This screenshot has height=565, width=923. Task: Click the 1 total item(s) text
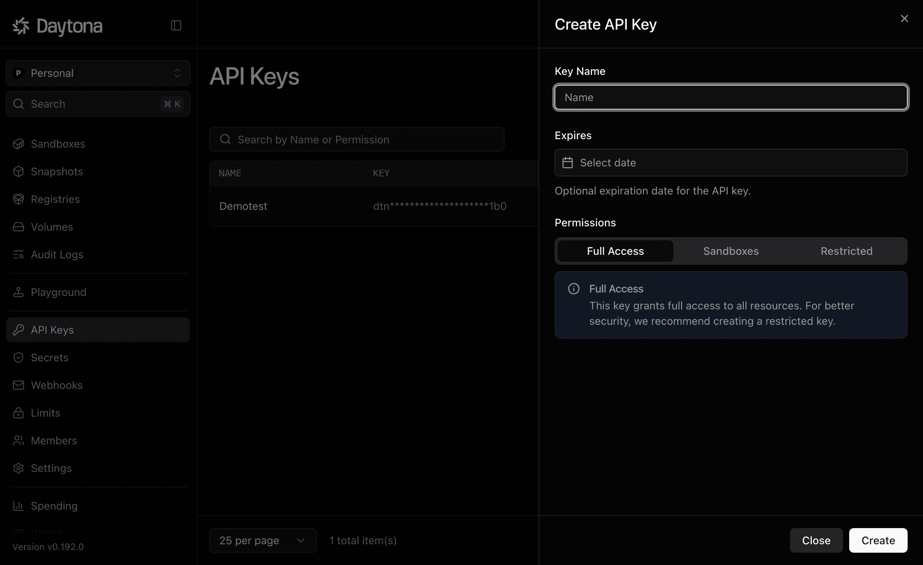point(363,540)
